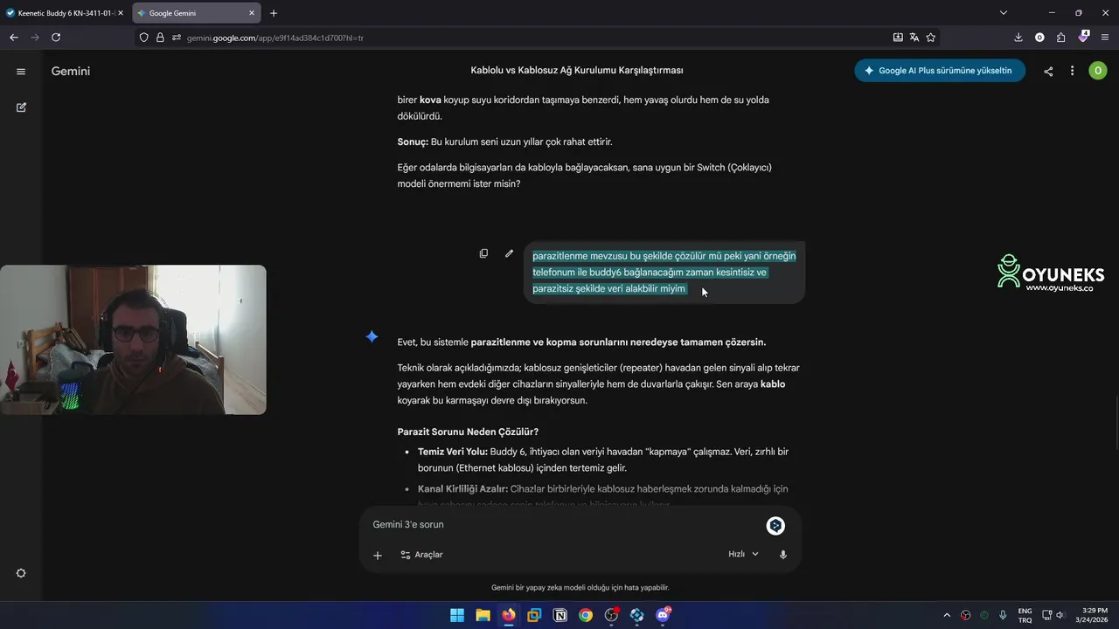This screenshot has height=629, width=1119.
Task: Edit the user prompt with pencil icon
Action: click(x=509, y=253)
